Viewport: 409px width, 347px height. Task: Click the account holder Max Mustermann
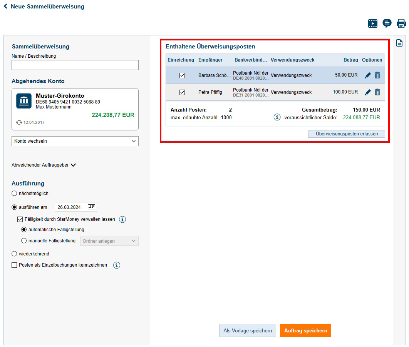(54, 107)
